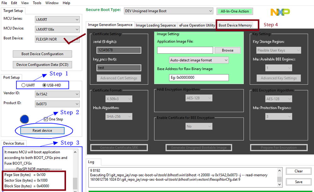The width and height of the screenshot is (314, 192).
Task: Open the Max Available BEE Engines dropdown
Action: pyautogui.click(x=278, y=68)
